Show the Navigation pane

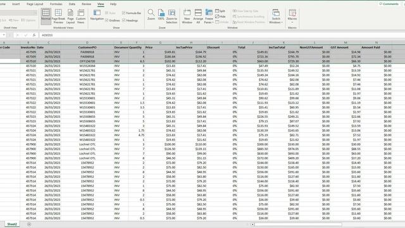(97, 15)
